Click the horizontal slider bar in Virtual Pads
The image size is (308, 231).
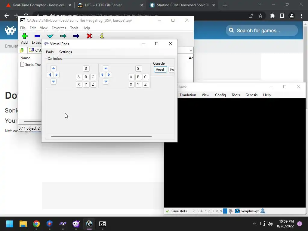(101, 136)
